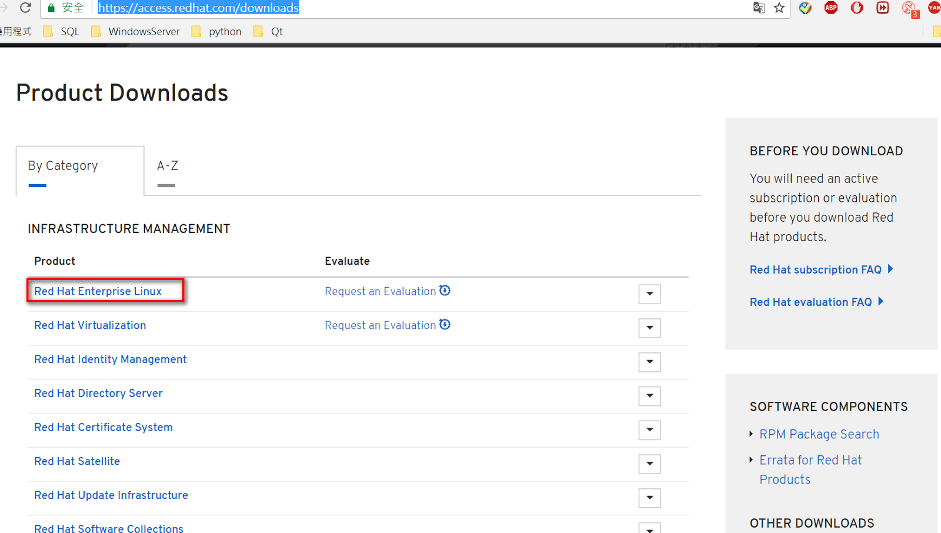This screenshot has height=533, width=941.
Task: Open the Red Hat Virtualization link
Action: (90, 325)
